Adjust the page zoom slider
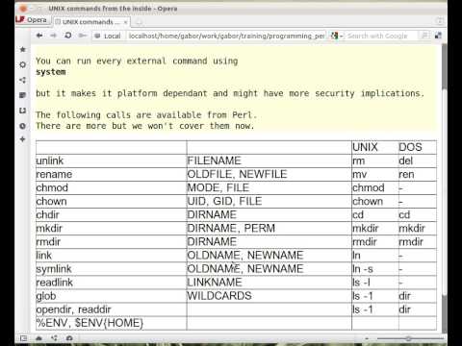The height and width of the screenshot is (346, 462). point(409,338)
